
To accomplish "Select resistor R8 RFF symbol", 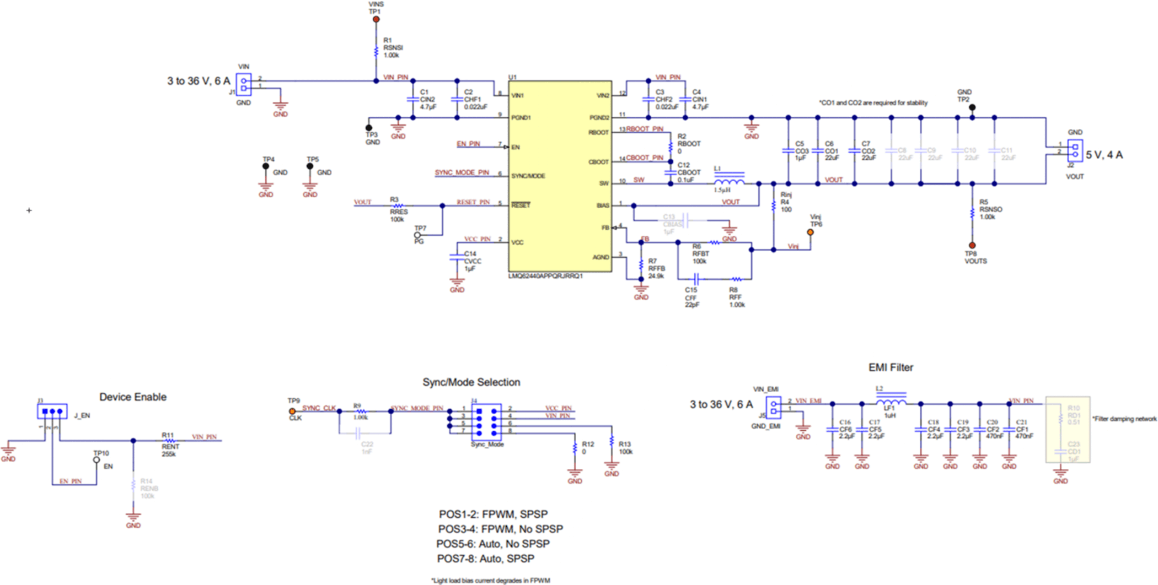I will (737, 279).
